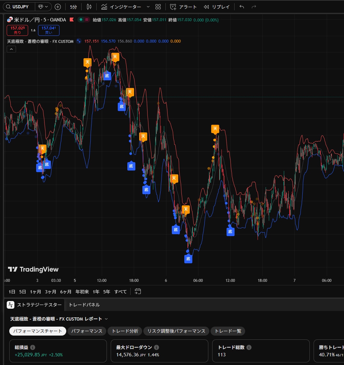
Task: Click the blue 買い buy price button
Action: (x=49, y=30)
